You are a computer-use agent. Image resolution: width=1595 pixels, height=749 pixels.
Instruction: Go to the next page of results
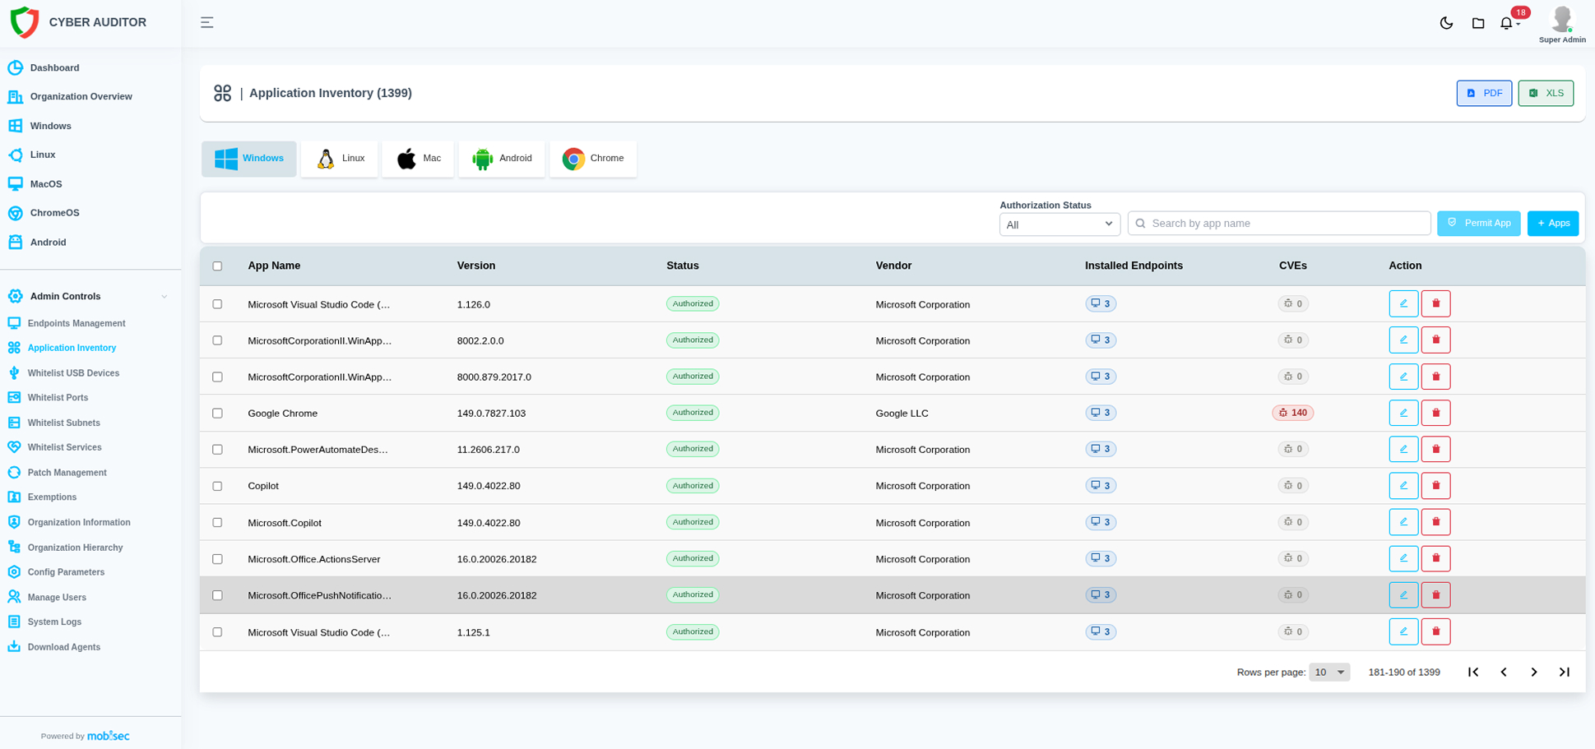[1534, 673]
